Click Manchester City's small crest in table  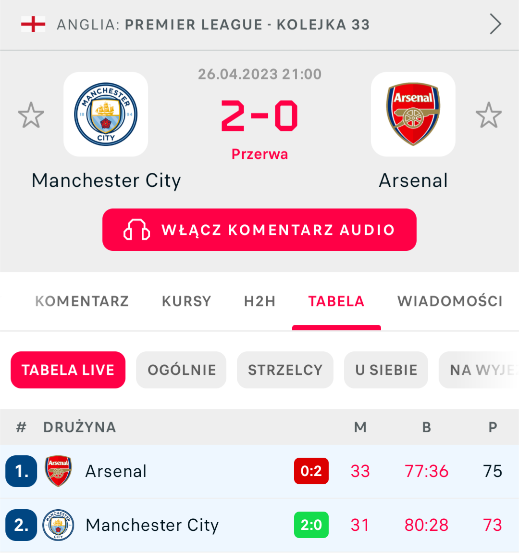tap(58, 525)
